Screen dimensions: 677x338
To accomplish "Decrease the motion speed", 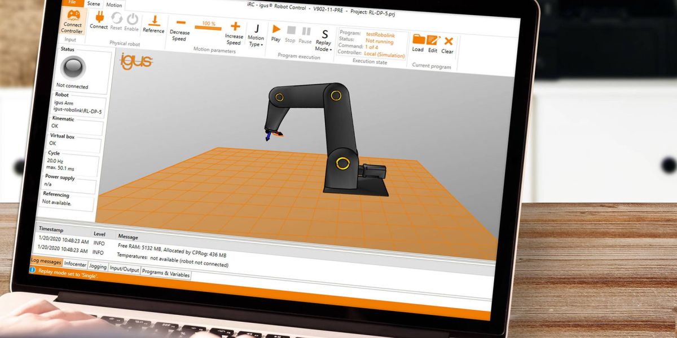I will pyautogui.click(x=180, y=29).
